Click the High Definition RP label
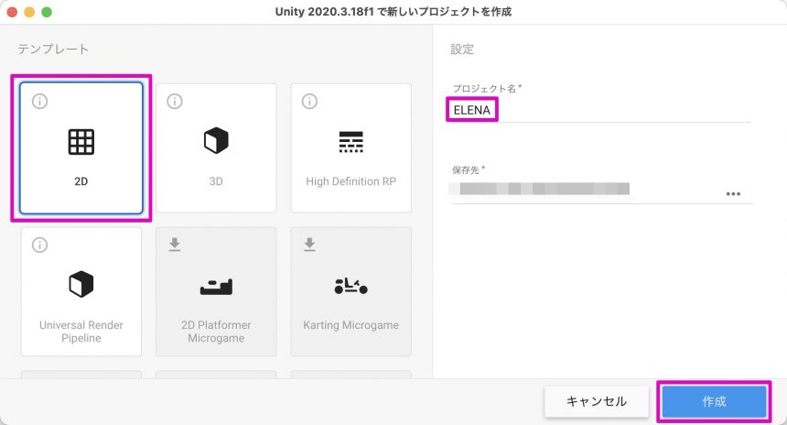 [x=350, y=181]
